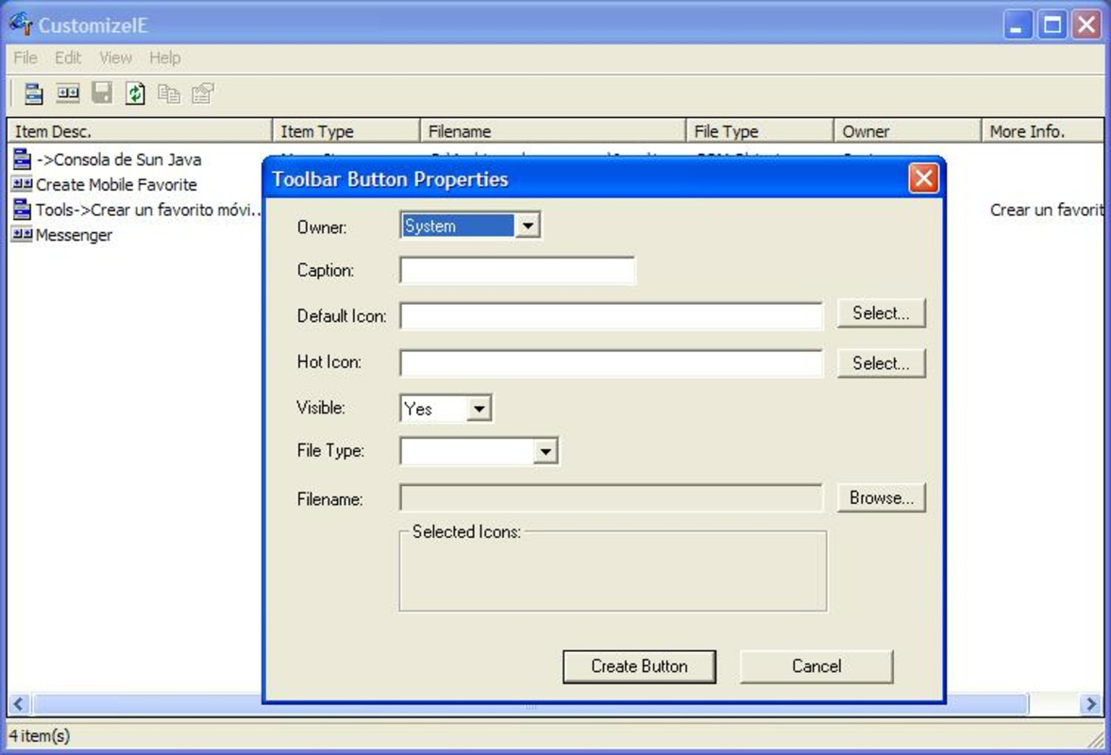Sort by More Info. column header

[1043, 131]
